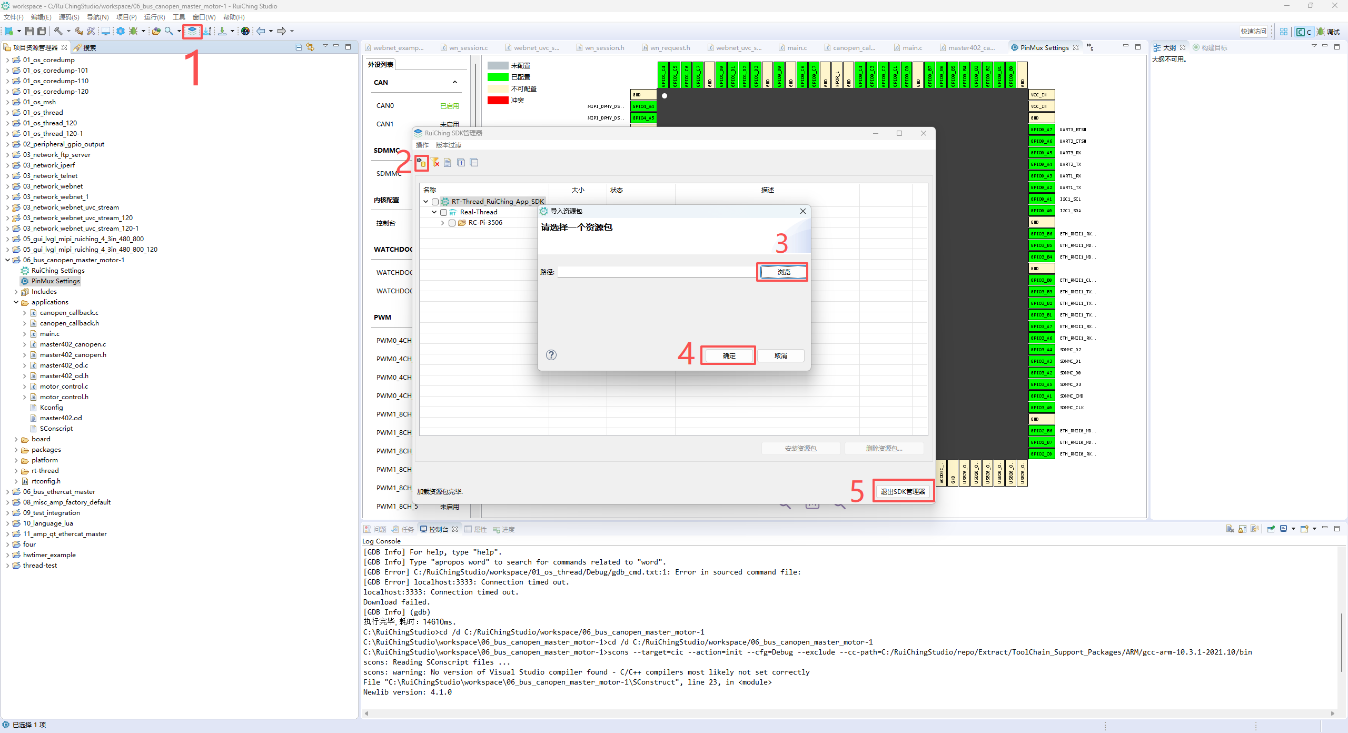Click the expand all icon in SDK manager

pos(461,163)
